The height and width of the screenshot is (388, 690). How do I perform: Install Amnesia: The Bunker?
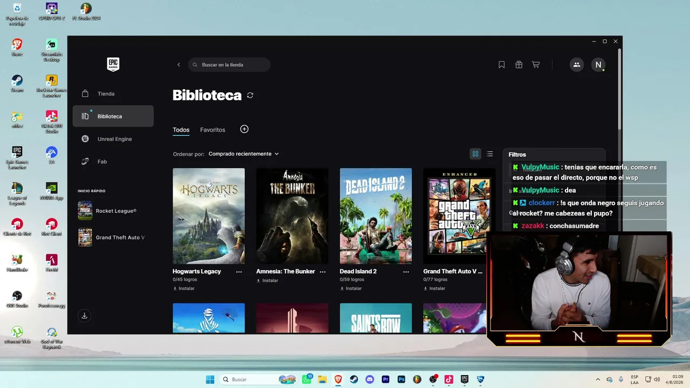tap(267, 281)
